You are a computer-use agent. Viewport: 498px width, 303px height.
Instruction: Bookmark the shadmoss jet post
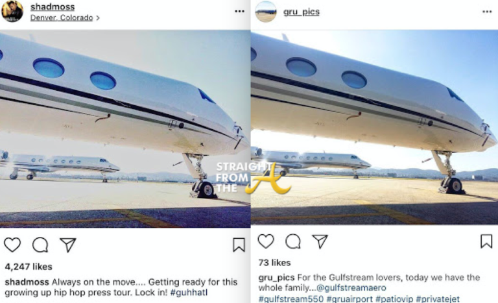click(239, 245)
